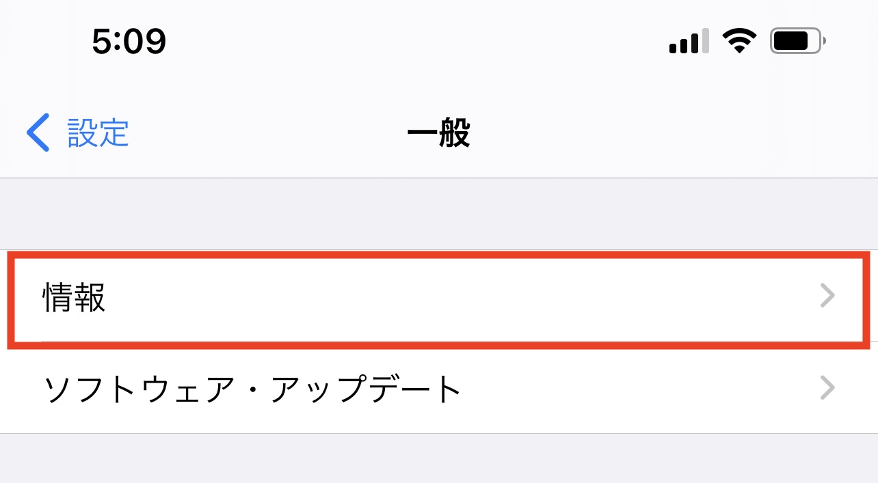Tap the battery icon's small tip
The width and height of the screenshot is (878, 483).
825,42
